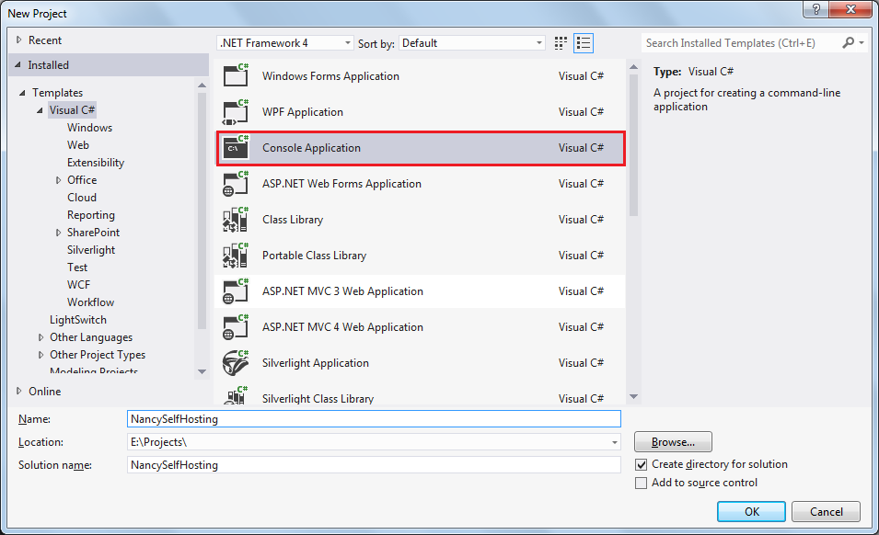Click the Browse button

(673, 442)
